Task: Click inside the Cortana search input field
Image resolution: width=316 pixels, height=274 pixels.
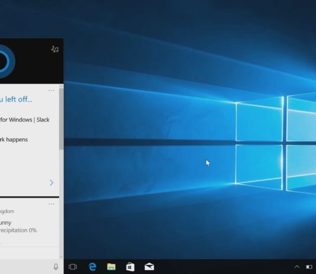Action: coord(26,267)
